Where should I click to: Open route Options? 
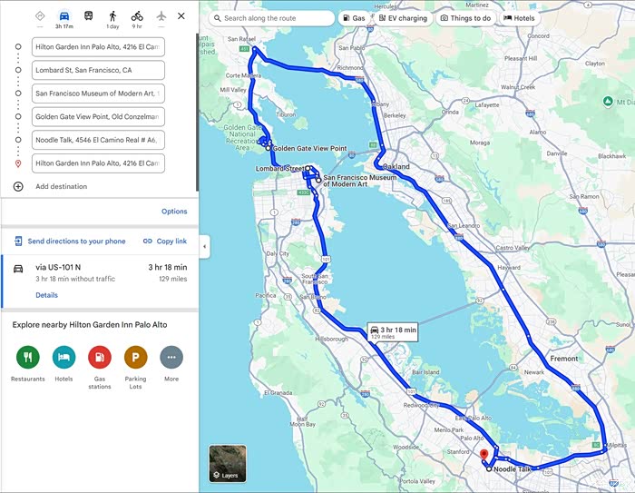[x=174, y=212]
